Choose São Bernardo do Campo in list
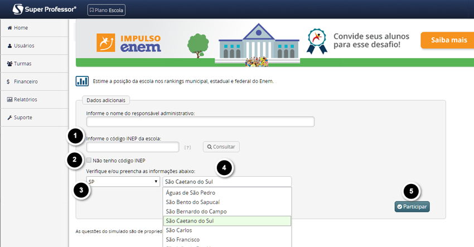Screen dimensions: 474x247 [x=227, y=211]
